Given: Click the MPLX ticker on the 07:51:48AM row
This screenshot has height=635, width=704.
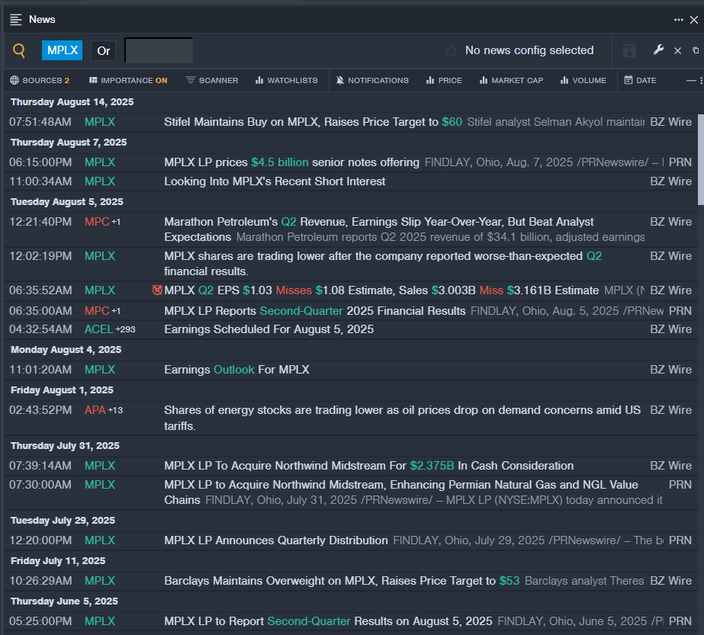Looking at the screenshot, I should pyautogui.click(x=100, y=122).
